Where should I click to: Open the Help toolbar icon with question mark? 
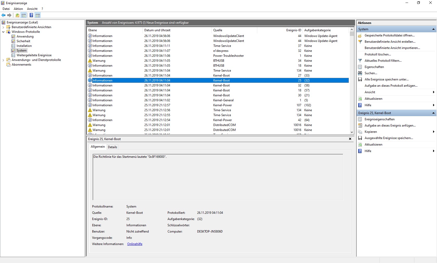31,15
